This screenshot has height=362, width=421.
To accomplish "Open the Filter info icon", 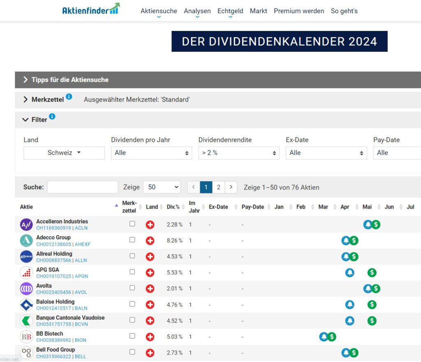I will tap(52, 116).
